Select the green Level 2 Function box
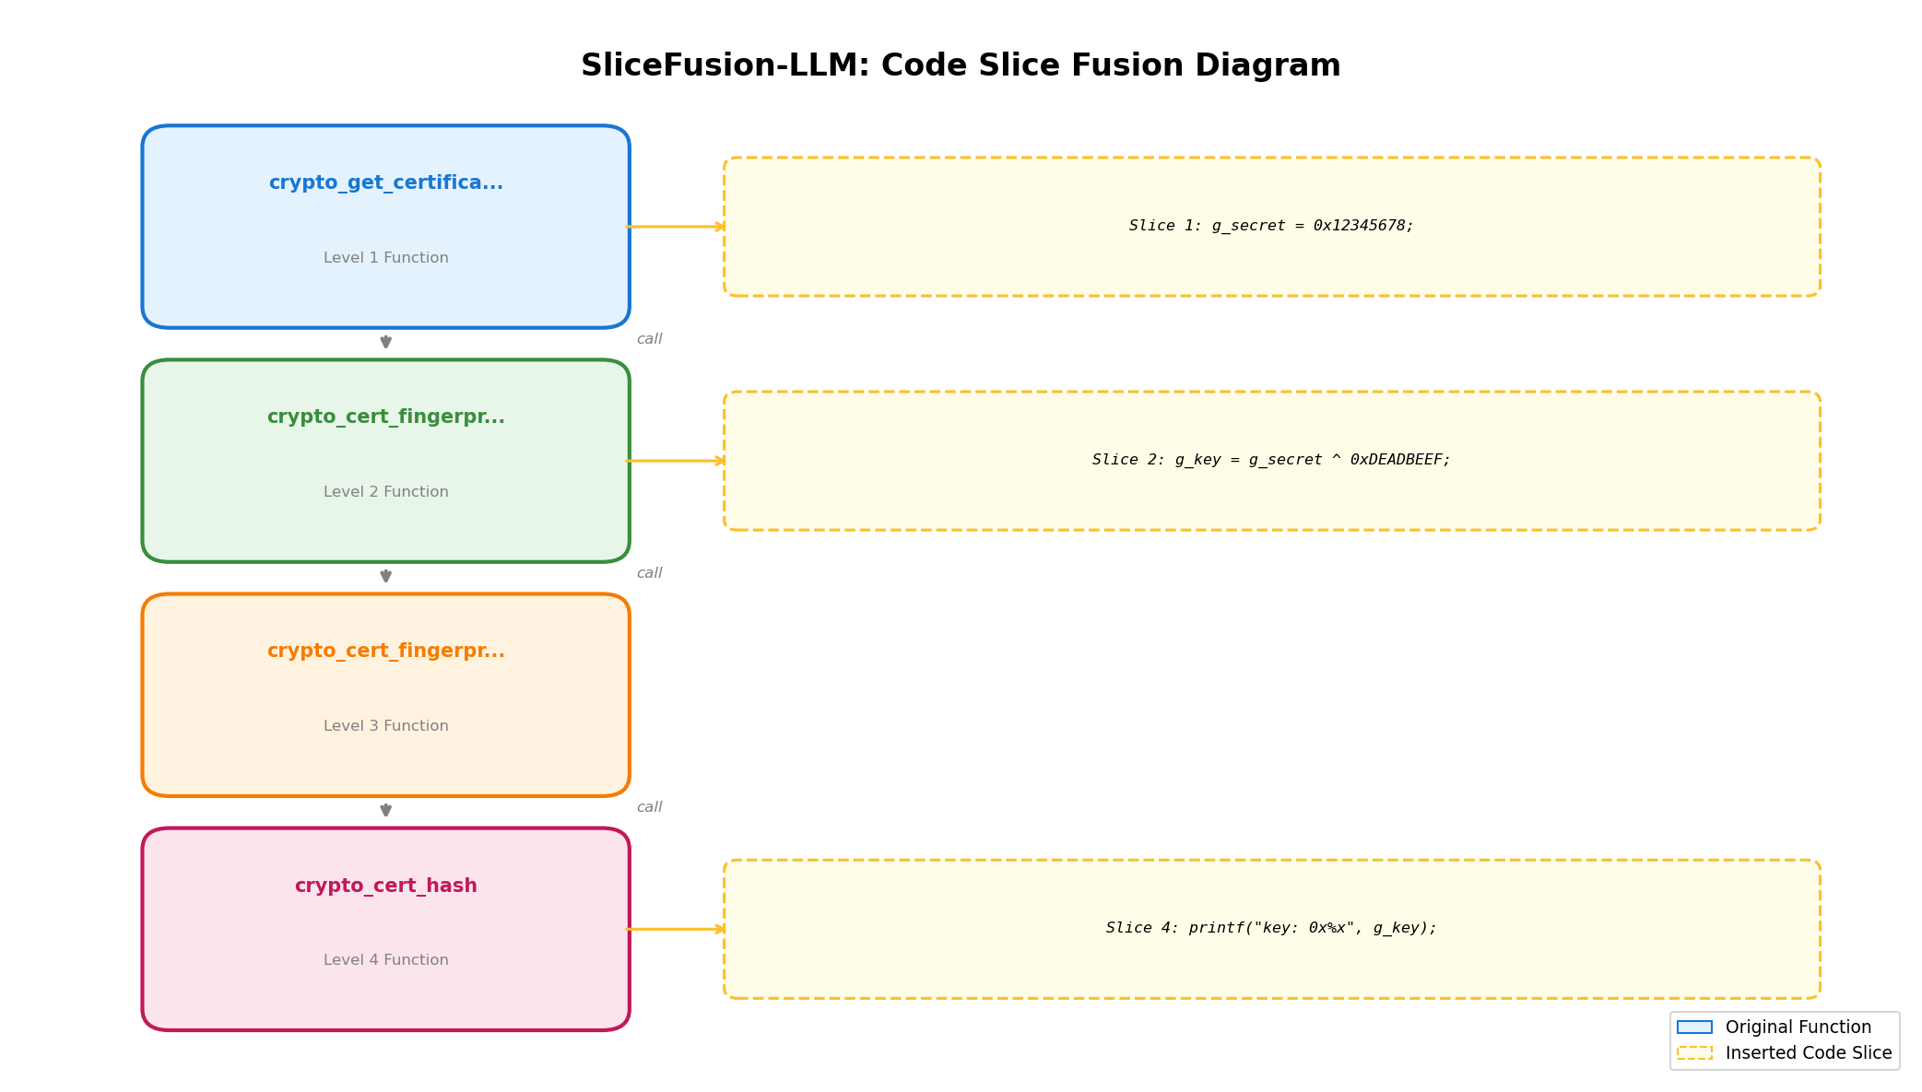The height and width of the screenshot is (1092, 1922). tap(385, 460)
